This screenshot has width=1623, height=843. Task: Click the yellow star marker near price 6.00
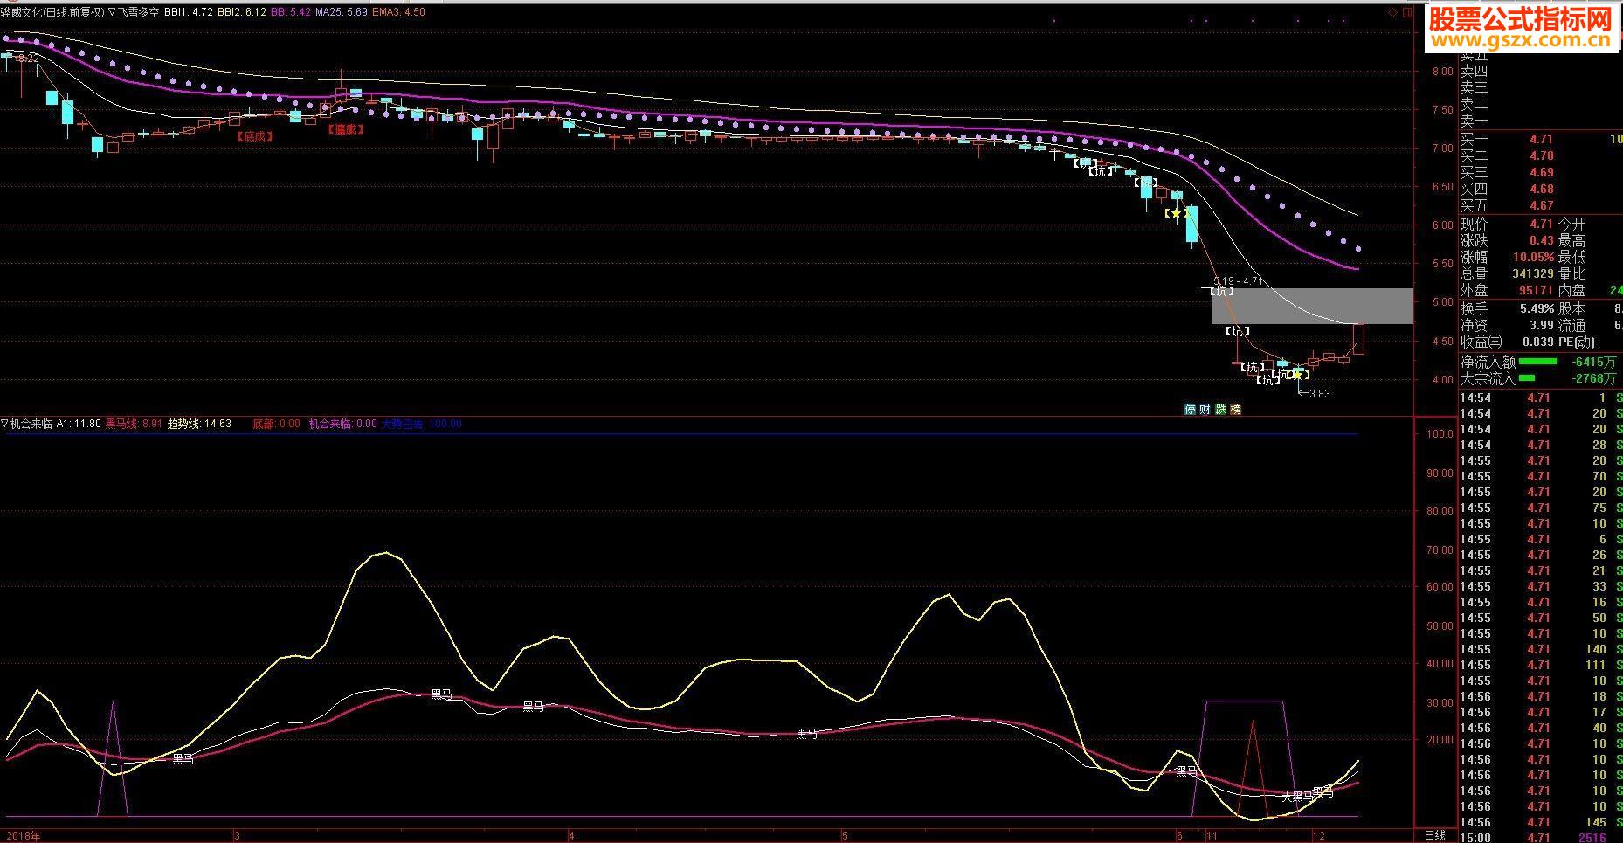tap(1176, 213)
